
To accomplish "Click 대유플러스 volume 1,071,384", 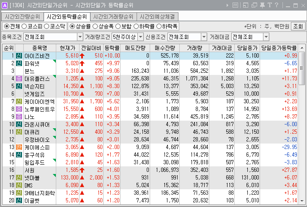I will [197, 79].
